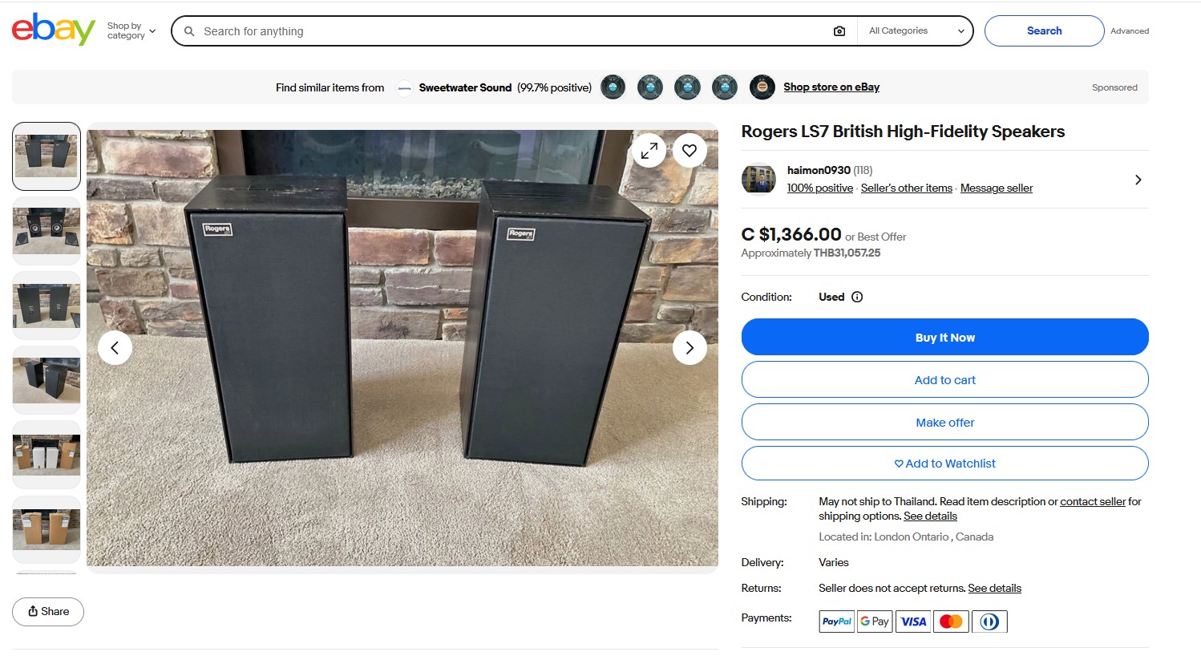The width and height of the screenshot is (1201, 656).
Task: Click Add to cart button
Action: click(944, 380)
